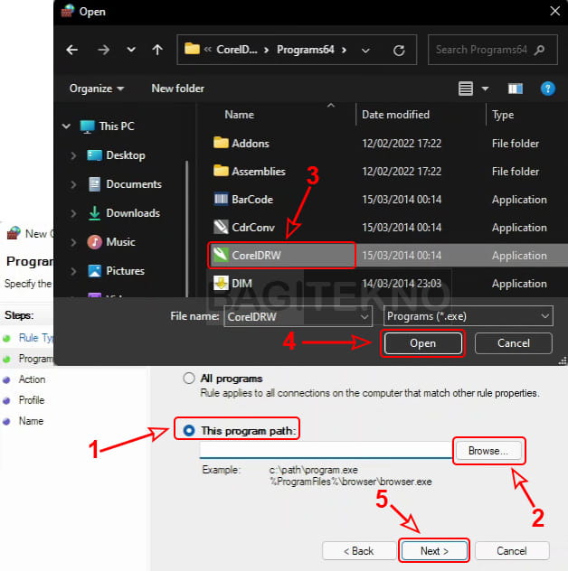
Task: Go back using the left arrow
Action: (x=72, y=50)
